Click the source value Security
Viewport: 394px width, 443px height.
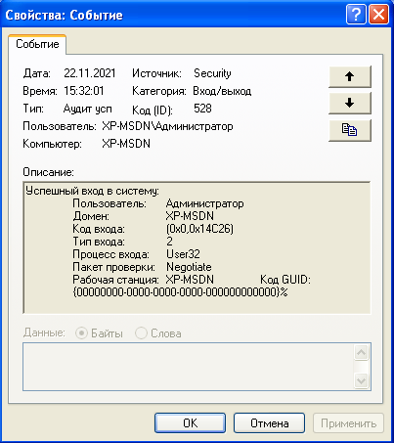(x=212, y=73)
